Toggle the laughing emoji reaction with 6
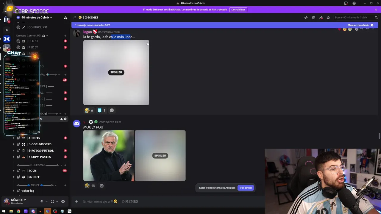This screenshot has height=214, width=381. tap(89, 110)
